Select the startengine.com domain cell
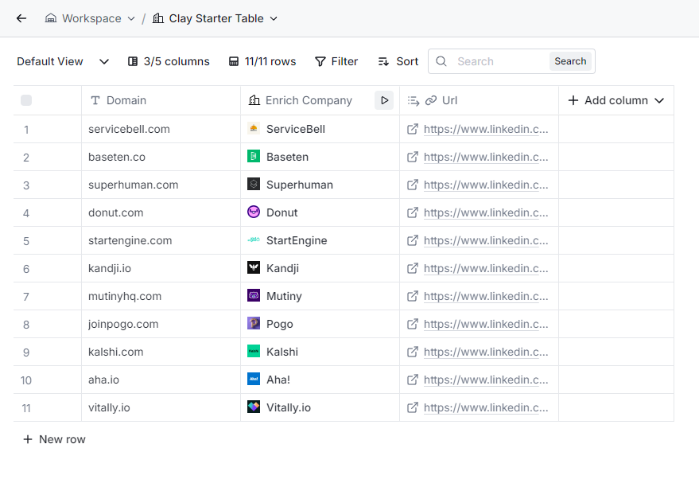The image size is (699, 483). (x=161, y=241)
